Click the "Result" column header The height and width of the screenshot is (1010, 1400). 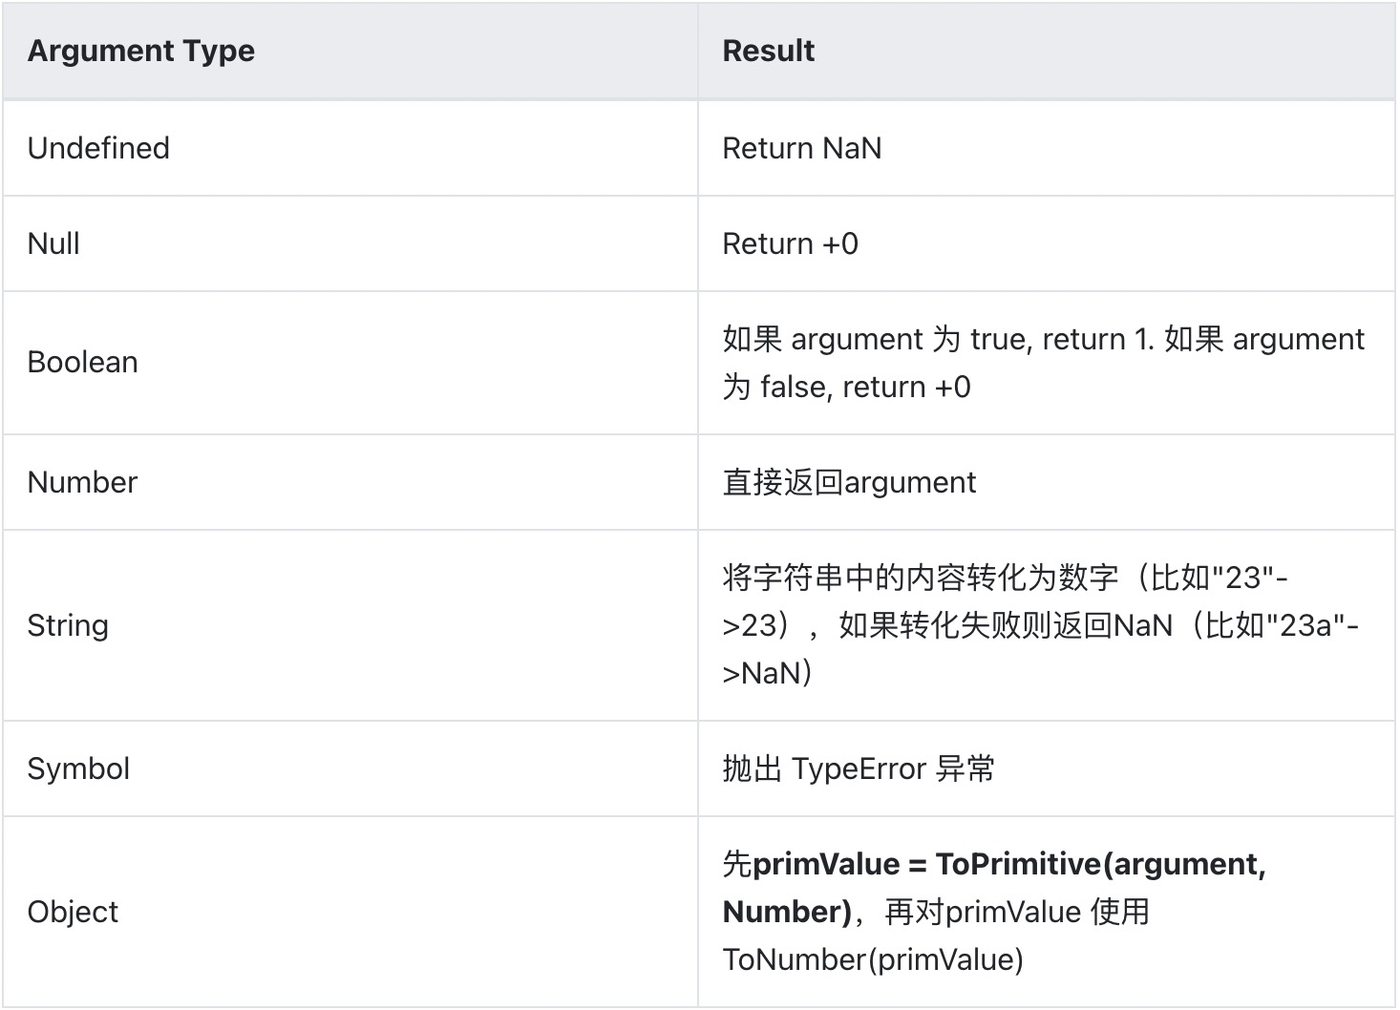tap(768, 52)
